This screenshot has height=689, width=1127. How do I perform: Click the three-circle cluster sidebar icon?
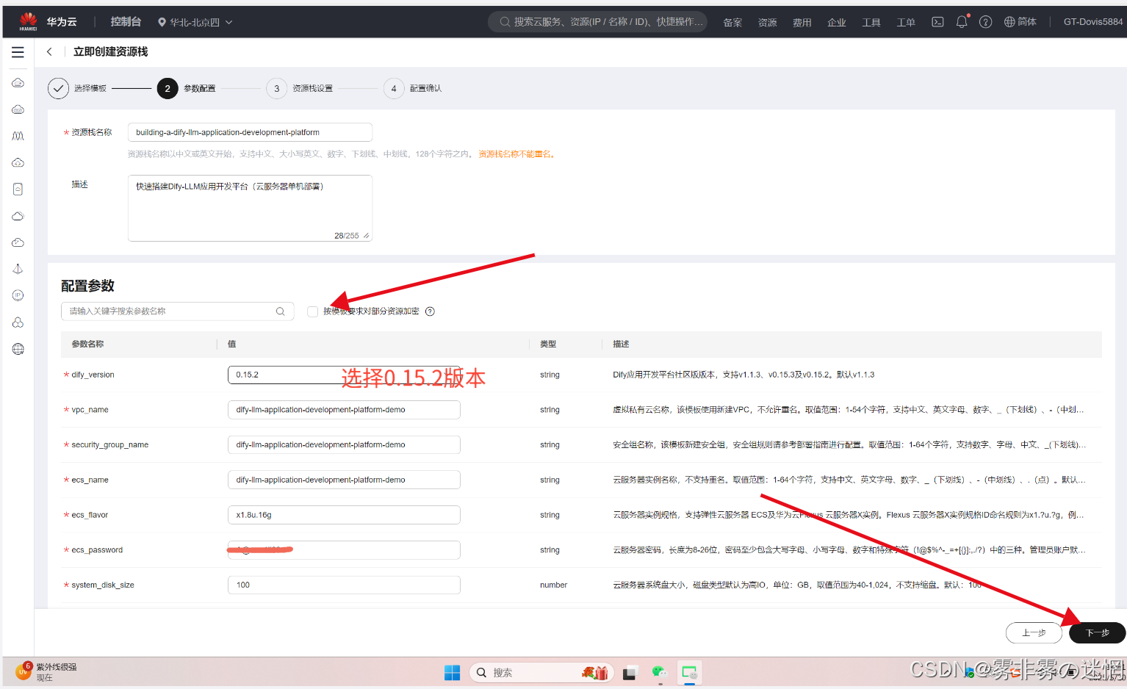coord(18,322)
